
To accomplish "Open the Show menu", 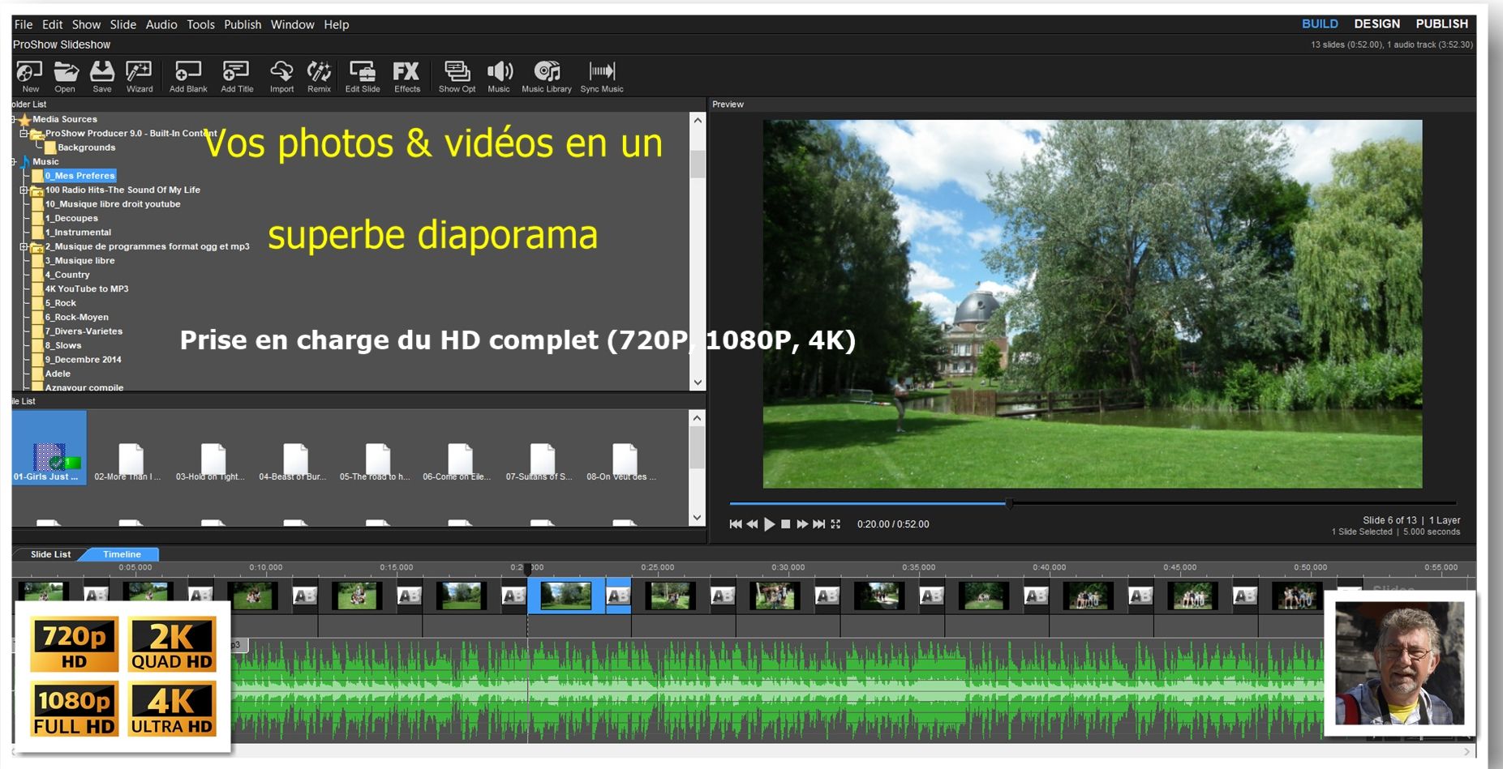I will click(86, 24).
